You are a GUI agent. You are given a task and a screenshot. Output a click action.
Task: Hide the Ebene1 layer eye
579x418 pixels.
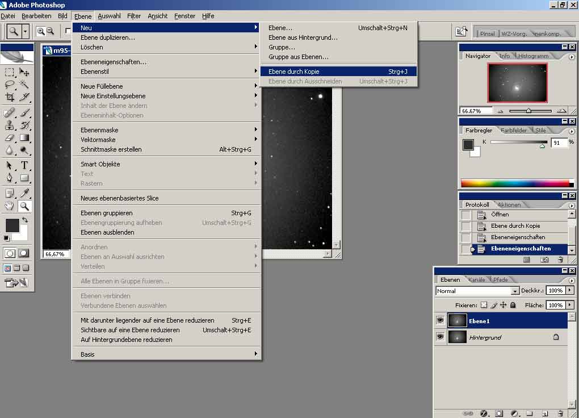tap(440, 320)
